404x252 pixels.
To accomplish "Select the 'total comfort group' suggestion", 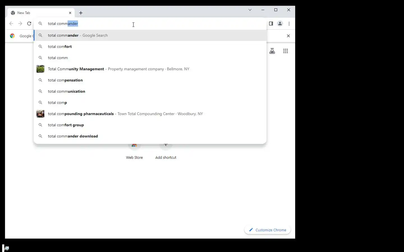I will (x=150, y=125).
